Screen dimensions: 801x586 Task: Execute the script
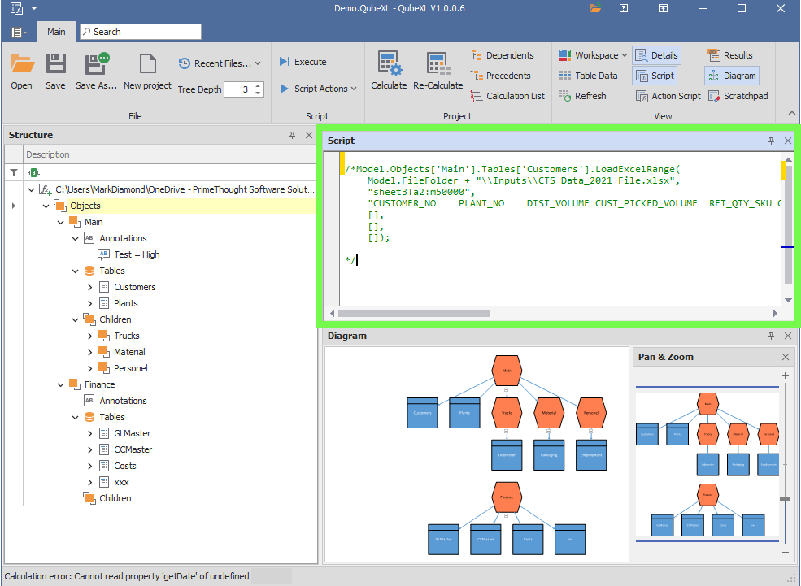coord(303,62)
